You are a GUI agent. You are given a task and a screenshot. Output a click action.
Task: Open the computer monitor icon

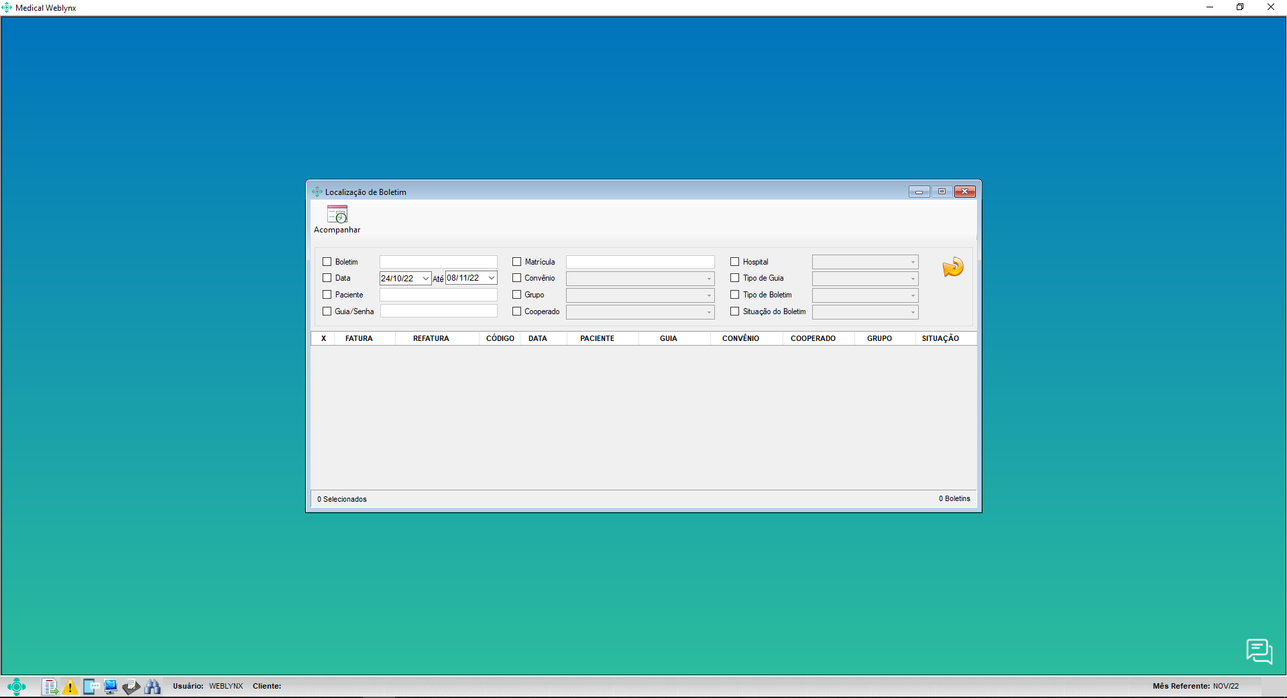point(111,687)
